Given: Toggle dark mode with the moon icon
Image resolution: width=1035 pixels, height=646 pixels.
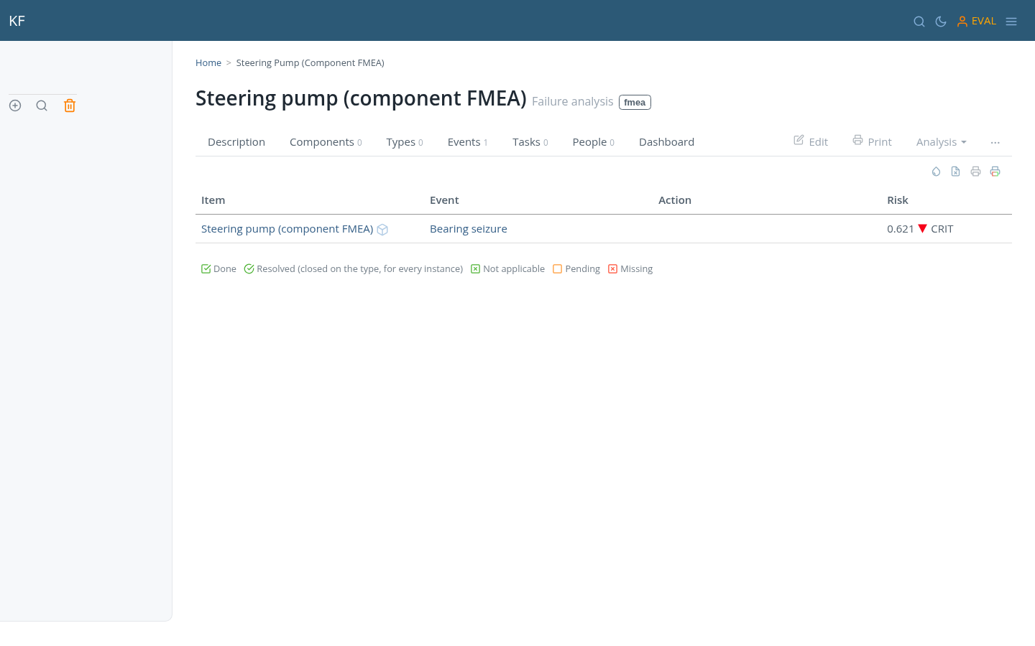Looking at the screenshot, I should point(941,22).
